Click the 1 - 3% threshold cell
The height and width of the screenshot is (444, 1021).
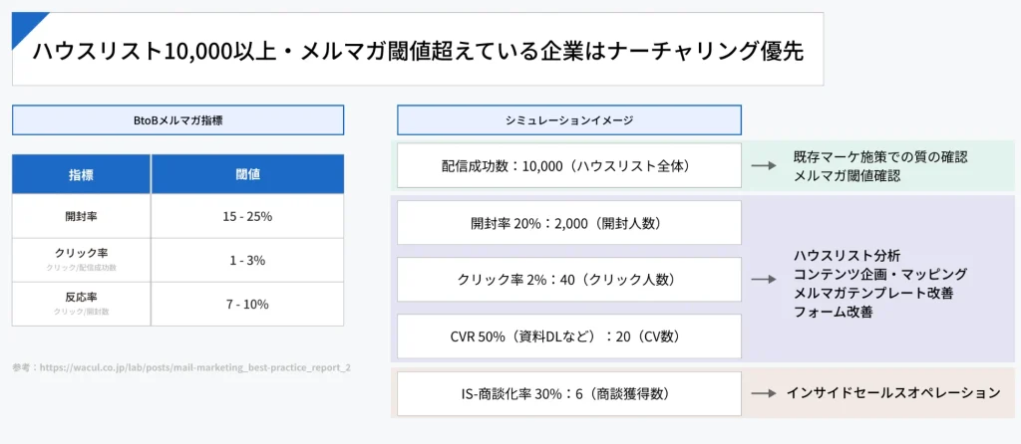click(247, 260)
